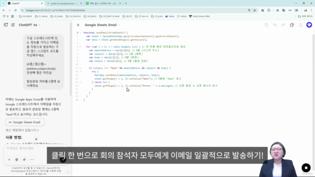
Task: Redo the canvas edit
Action: pos(283,25)
